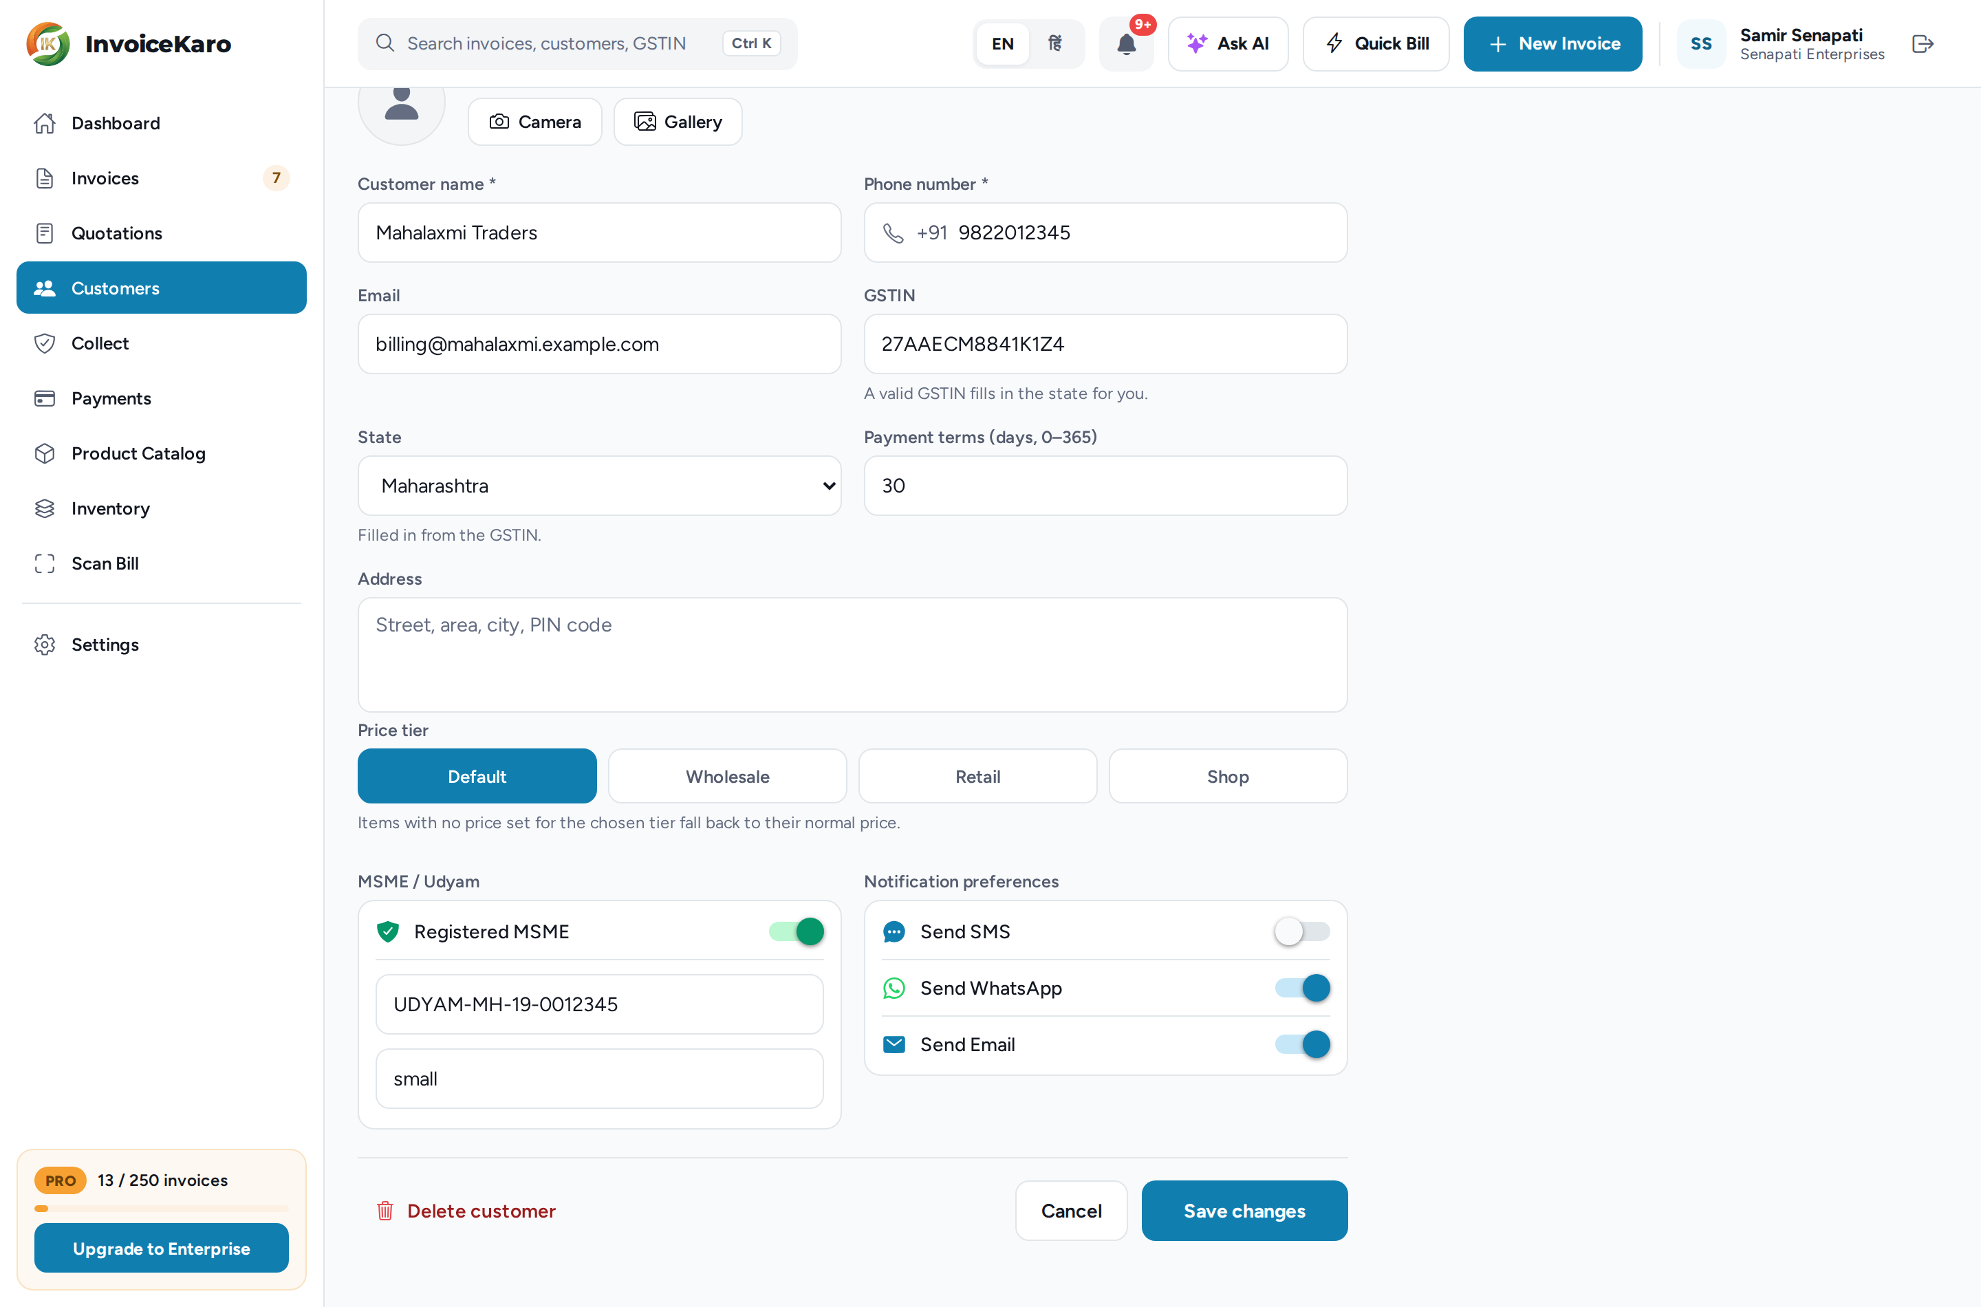The image size is (1981, 1307).
Task: Open Scan Bill
Action: pos(162,563)
